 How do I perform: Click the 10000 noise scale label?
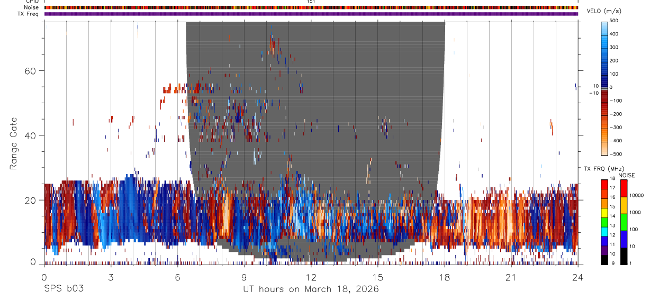tap(637, 196)
